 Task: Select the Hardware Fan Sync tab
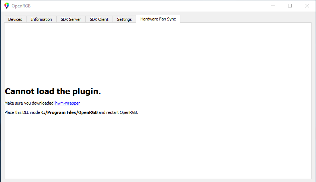pyautogui.click(x=158, y=19)
